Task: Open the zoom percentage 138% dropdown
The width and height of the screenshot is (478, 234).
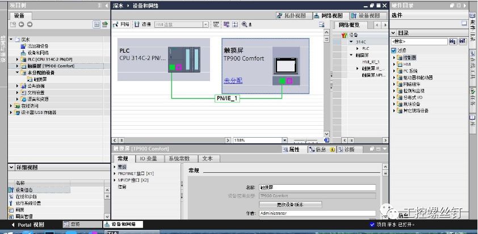Action: pyautogui.click(x=285, y=141)
